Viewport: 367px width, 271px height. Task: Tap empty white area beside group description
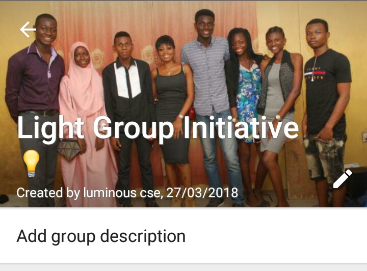pyautogui.click(x=276, y=236)
